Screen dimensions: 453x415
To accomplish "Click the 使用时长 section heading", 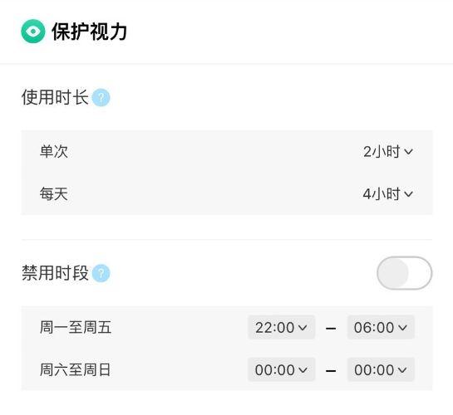I will (55, 97).
